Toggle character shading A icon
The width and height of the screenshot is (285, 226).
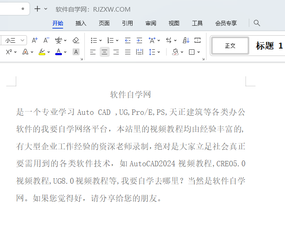coord(76,52)
